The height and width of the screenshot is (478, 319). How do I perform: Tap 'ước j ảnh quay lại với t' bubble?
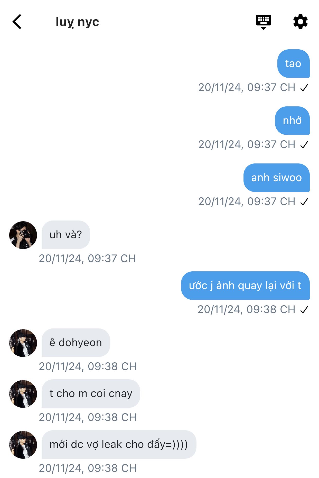pos(245,286)
